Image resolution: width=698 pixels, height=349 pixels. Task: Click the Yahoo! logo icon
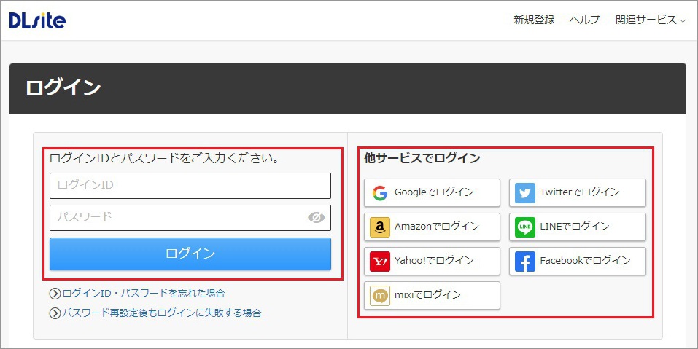(380, 262)
